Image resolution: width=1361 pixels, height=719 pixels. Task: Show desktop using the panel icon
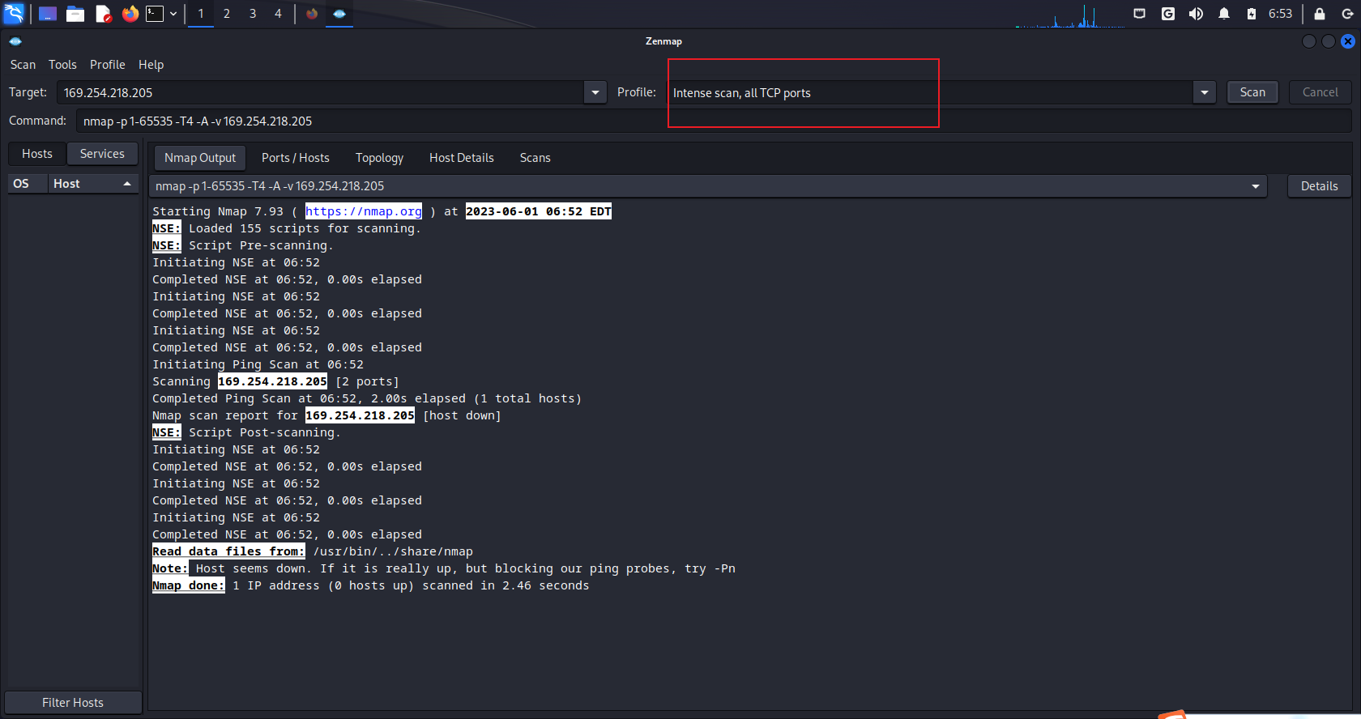[48, 14]
